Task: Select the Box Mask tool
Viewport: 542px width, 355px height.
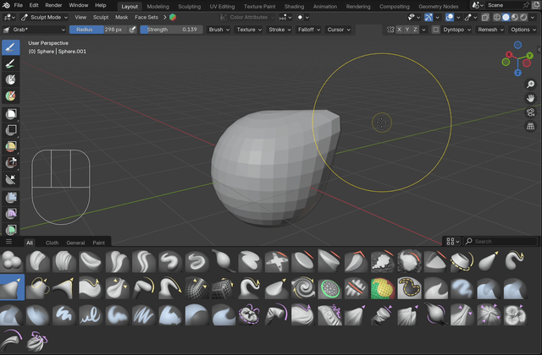Action: (x=11, y=114)
